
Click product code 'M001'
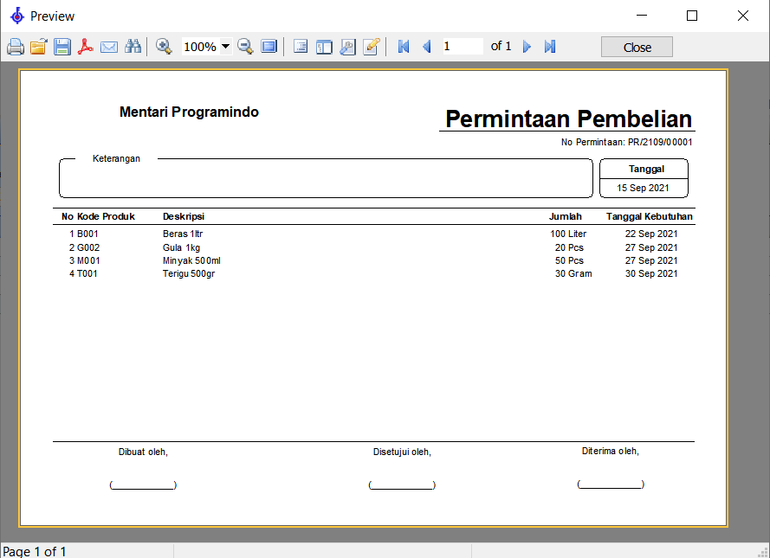[88, 260]
